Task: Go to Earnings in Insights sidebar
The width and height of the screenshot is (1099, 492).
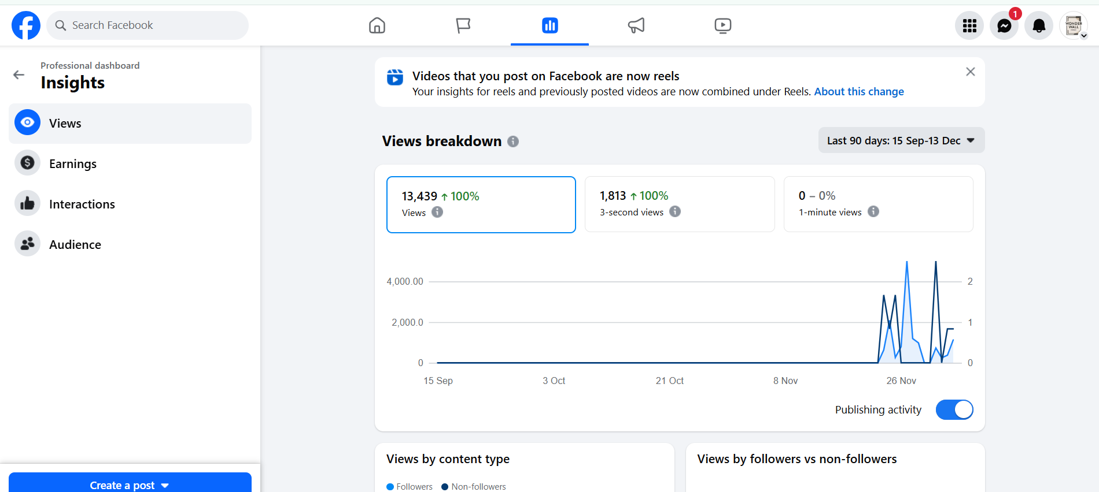Action: 73,164
